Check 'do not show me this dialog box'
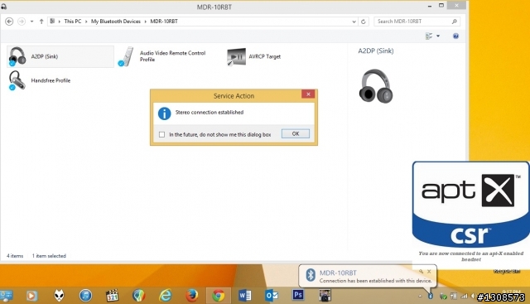The image size is (530, 304). pyautogui.click(x=162, y=134)
